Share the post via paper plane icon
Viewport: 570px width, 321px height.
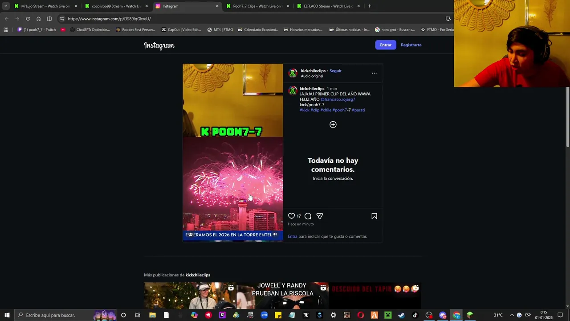(x=320, y=216)
